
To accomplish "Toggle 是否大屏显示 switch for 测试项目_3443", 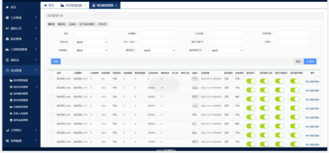I will coord(280,99).
